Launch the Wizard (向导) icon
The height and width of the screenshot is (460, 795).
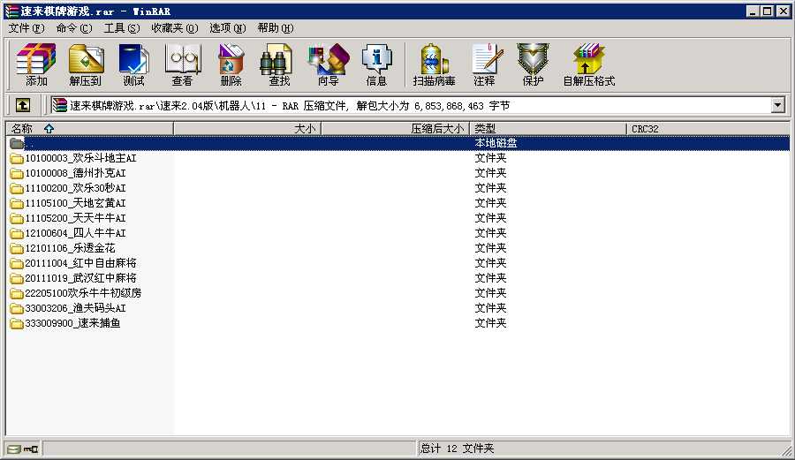tap(328, 64)
